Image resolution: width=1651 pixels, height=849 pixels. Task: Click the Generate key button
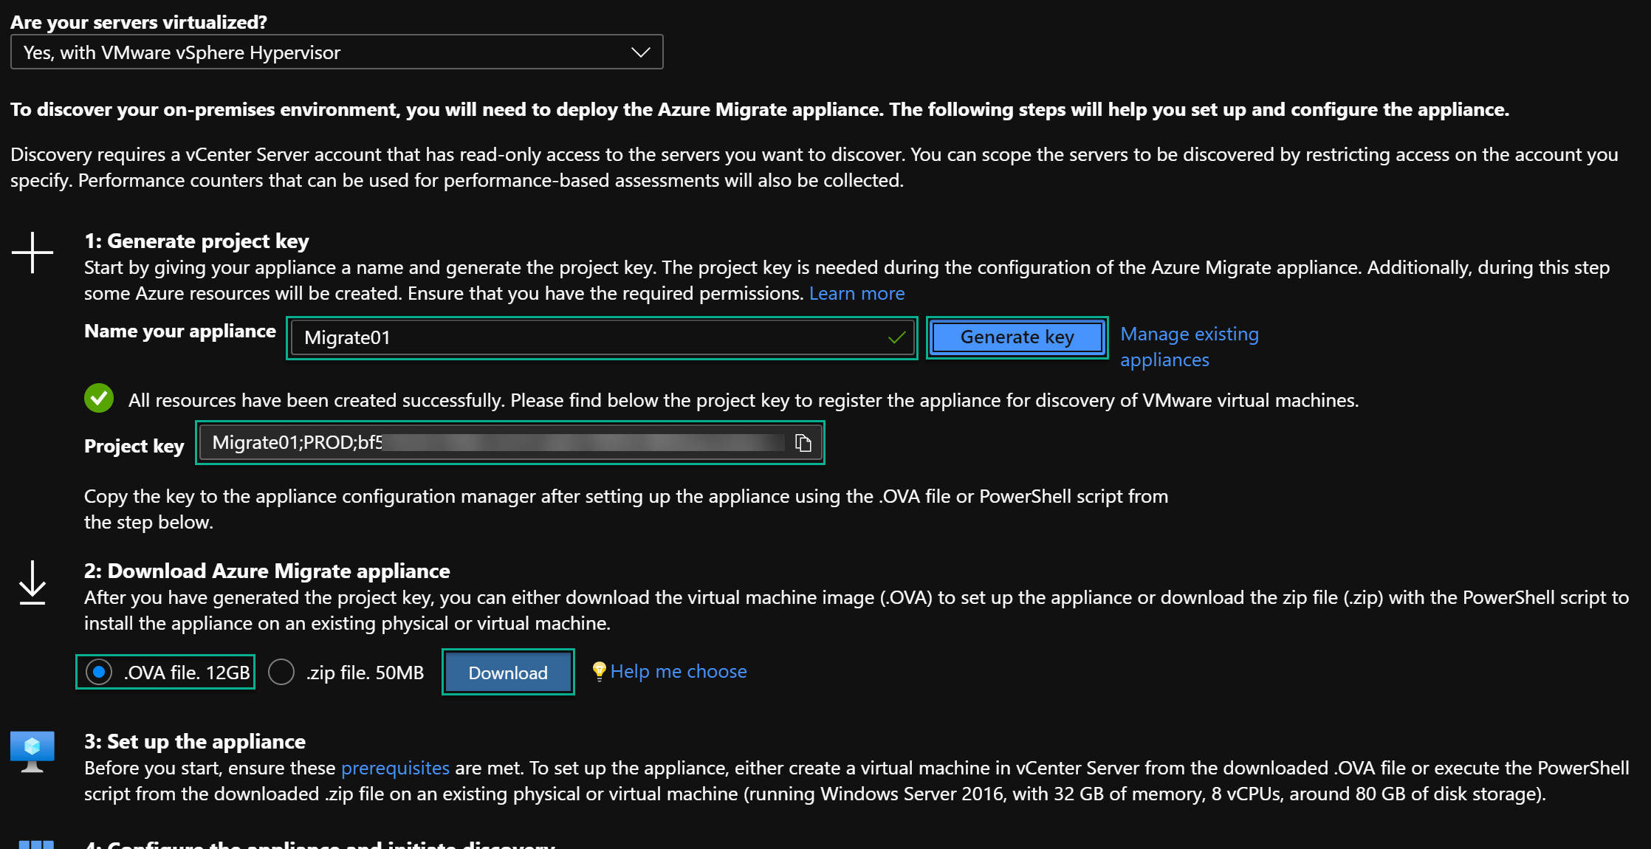(1017, 337)
